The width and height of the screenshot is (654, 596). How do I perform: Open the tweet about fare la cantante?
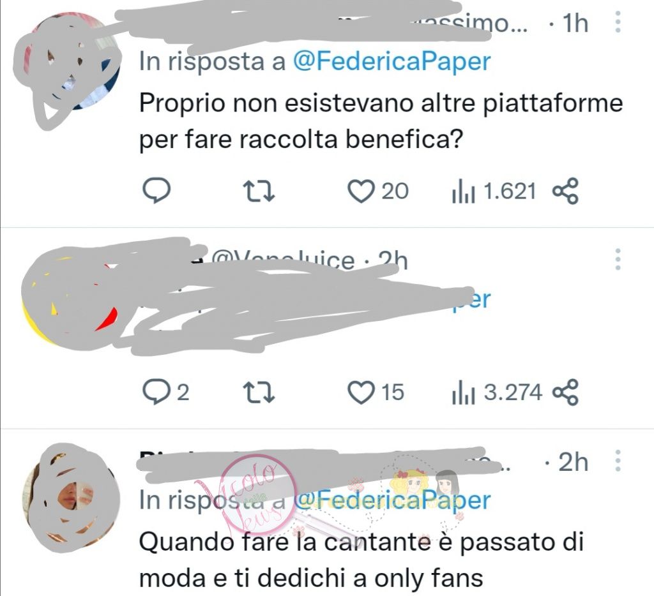[x=361, y=560]
